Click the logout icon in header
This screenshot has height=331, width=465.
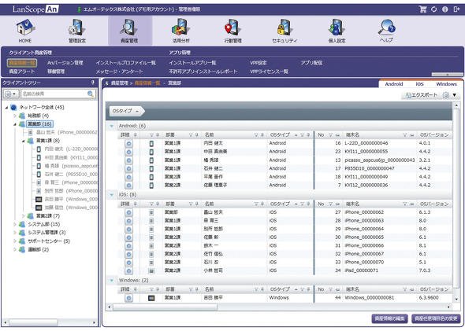[x=456, y=9]
